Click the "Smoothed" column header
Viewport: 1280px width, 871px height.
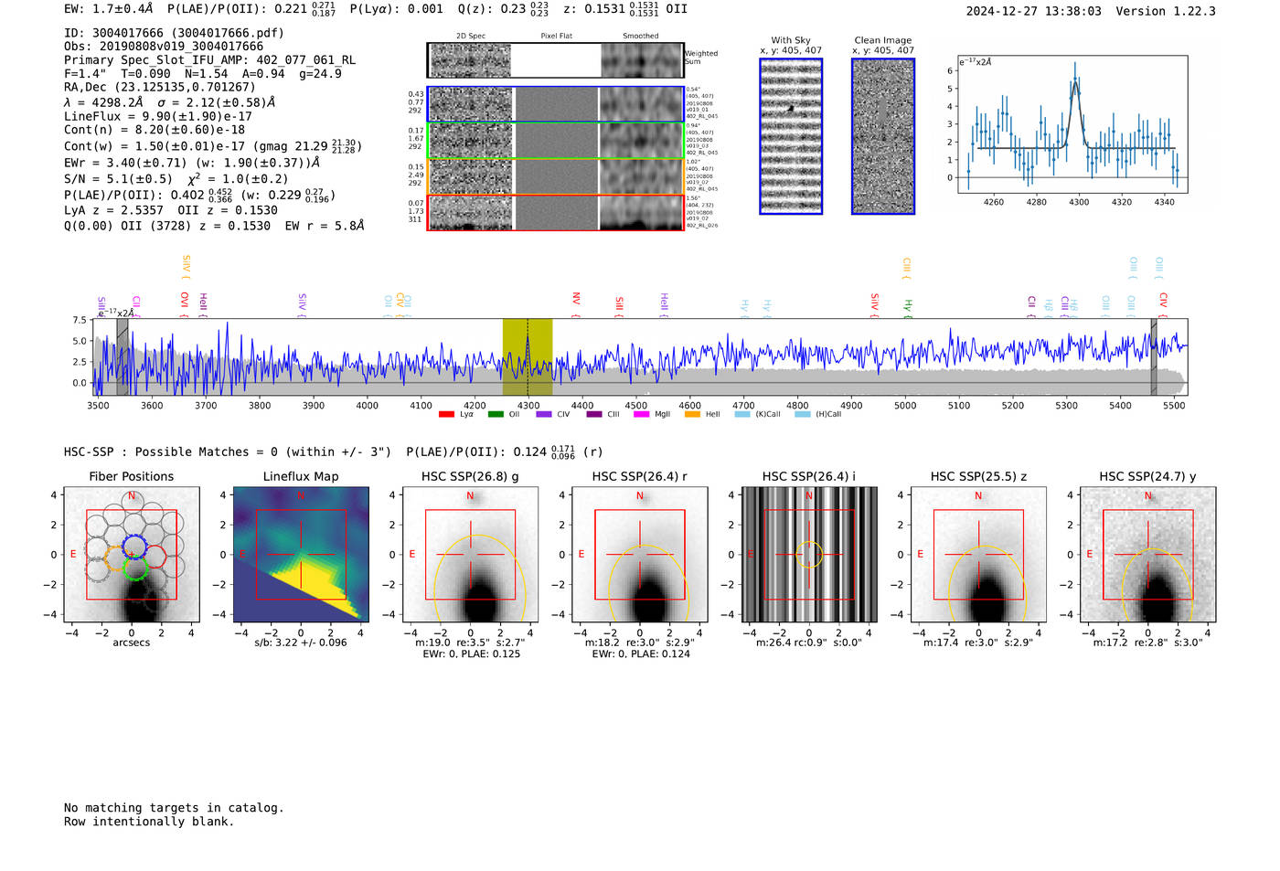pos(640,37)
